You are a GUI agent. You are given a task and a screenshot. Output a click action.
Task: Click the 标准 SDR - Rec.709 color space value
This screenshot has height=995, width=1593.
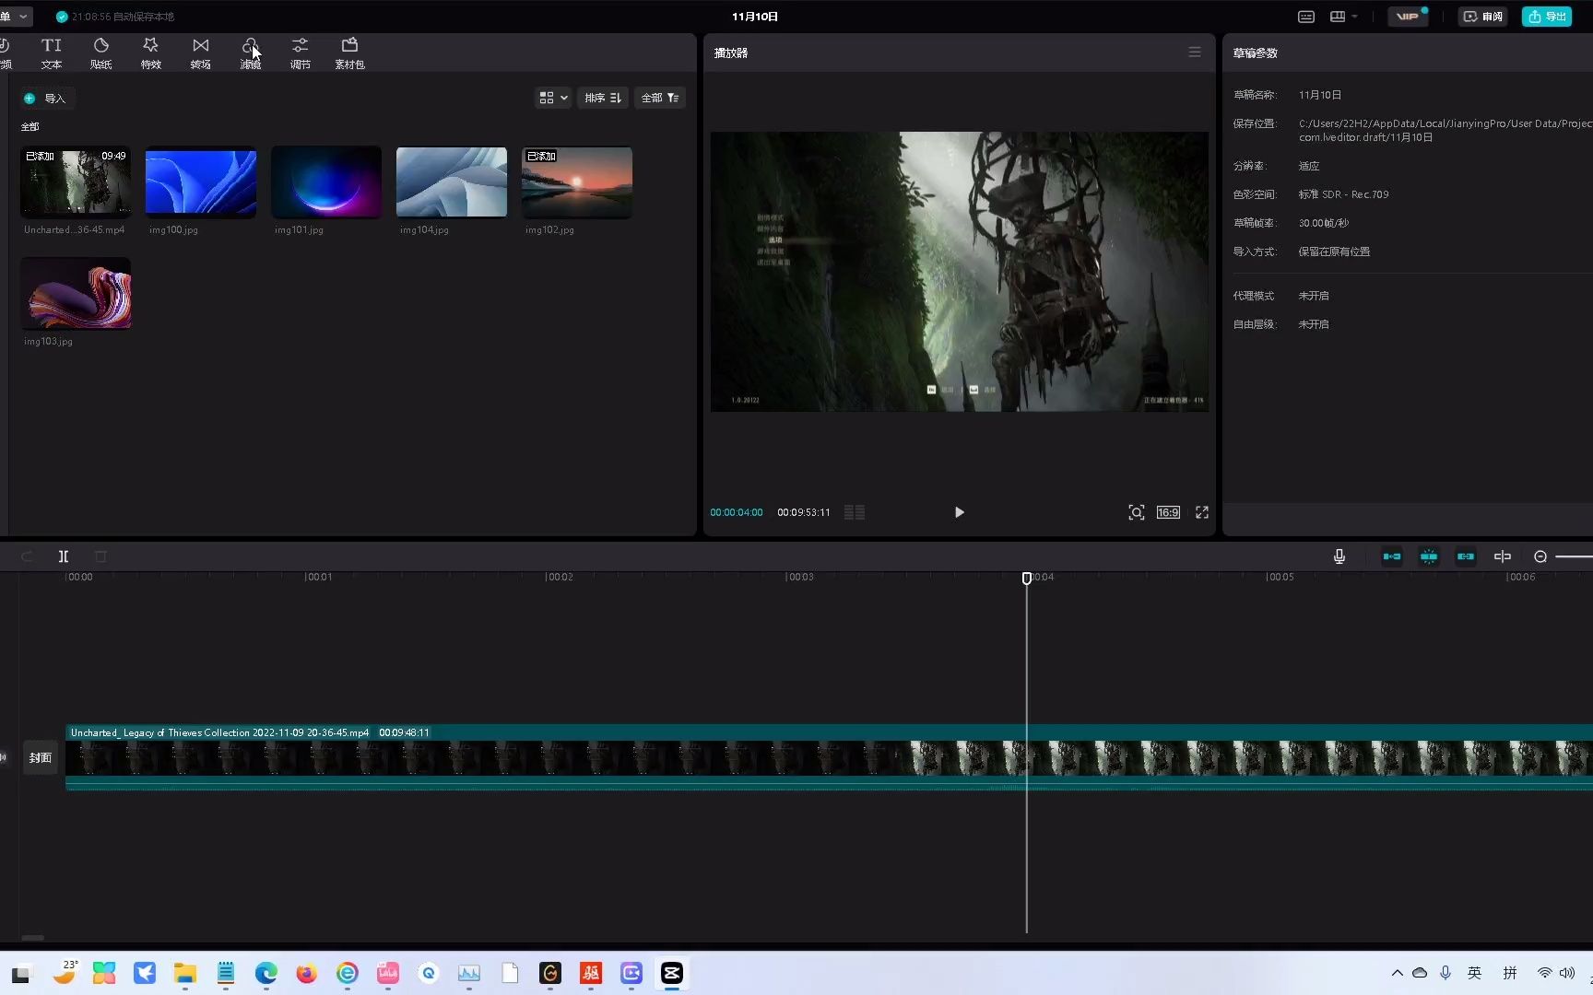tap(1343, 194)
